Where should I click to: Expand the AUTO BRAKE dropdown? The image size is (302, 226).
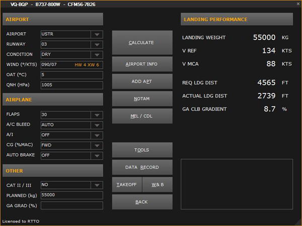click(x=96, y=155)
